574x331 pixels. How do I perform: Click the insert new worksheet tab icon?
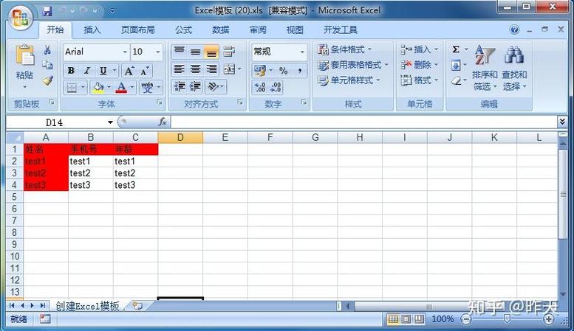tap(137, 306)
